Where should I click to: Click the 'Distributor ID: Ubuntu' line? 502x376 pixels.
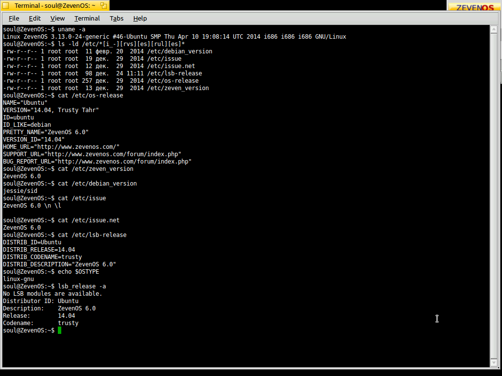pos(41,302)
